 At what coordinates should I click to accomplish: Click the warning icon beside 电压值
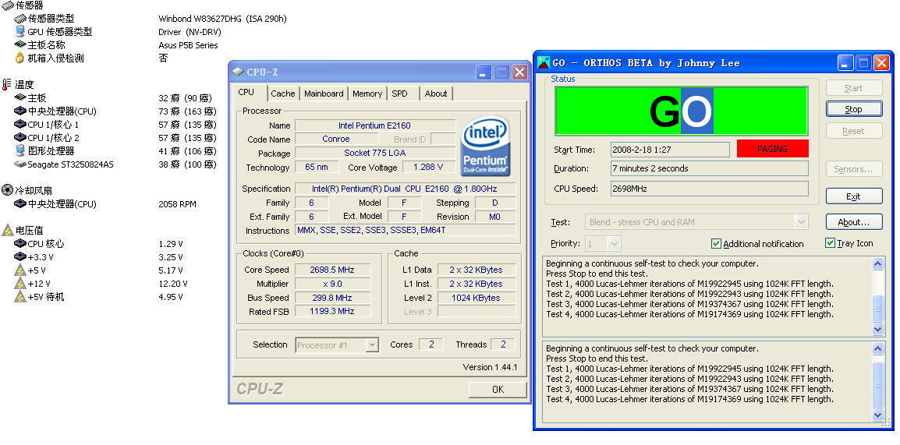pos(7,230)
